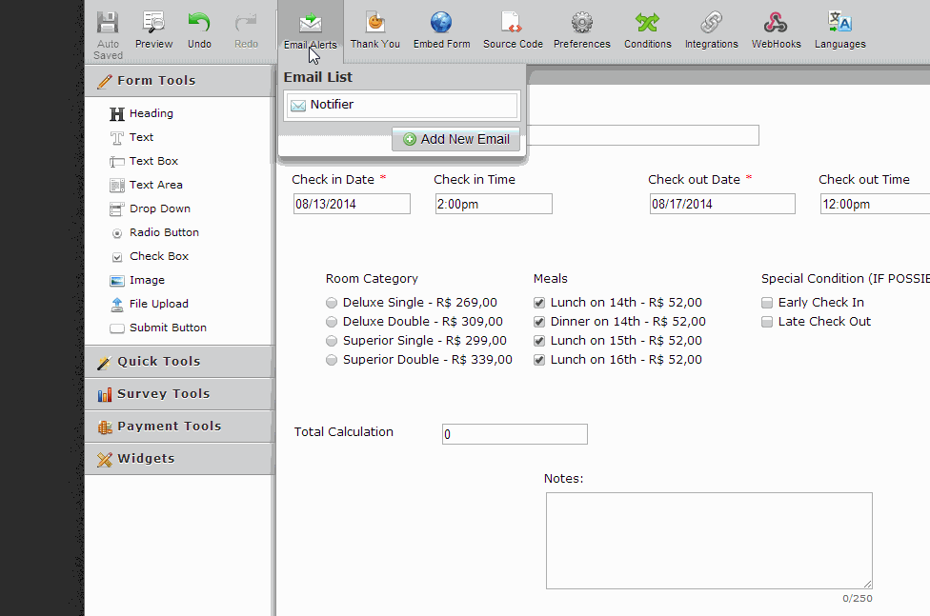
Task: Open the Conditions tool
Action: pos(647,30)
